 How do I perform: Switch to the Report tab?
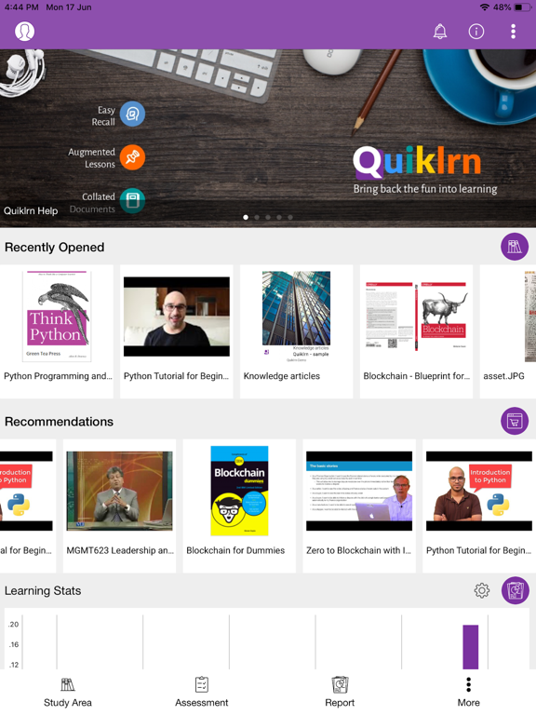(340, 693)
